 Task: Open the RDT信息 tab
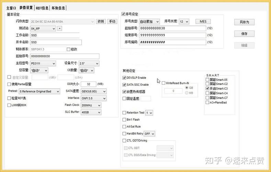(x=42, y=8)
